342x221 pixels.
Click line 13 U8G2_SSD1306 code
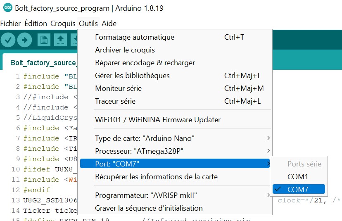pyautogui.click(x=50, y=200)
